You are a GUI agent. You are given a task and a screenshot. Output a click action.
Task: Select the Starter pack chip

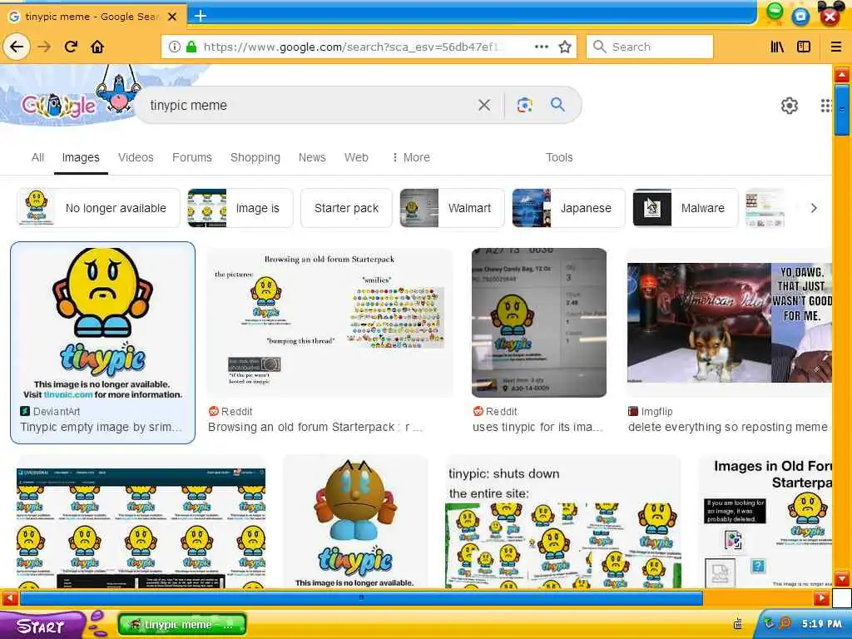tap(346, 207)
